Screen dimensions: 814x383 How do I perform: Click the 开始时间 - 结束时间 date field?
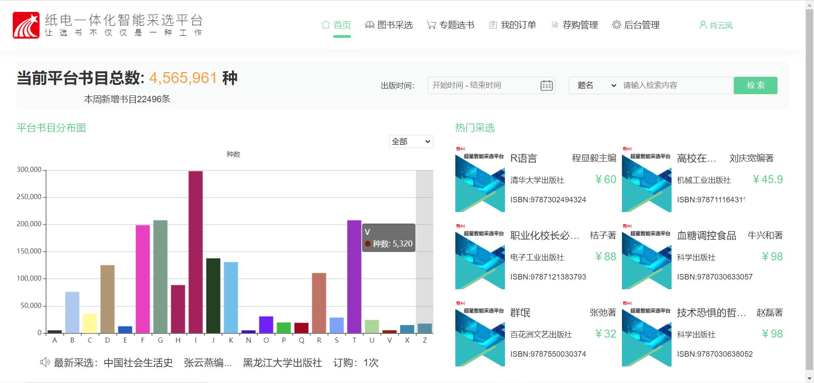tap(483, 86)
